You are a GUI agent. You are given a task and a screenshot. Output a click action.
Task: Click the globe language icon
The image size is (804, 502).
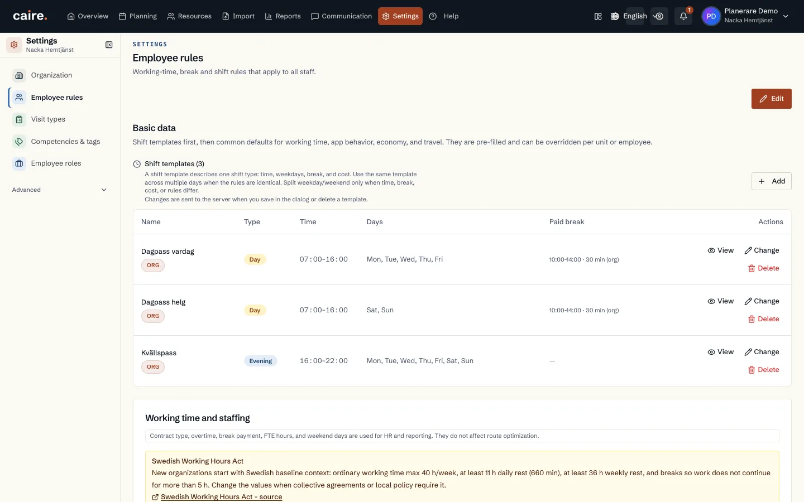click(x=615, y=16)
